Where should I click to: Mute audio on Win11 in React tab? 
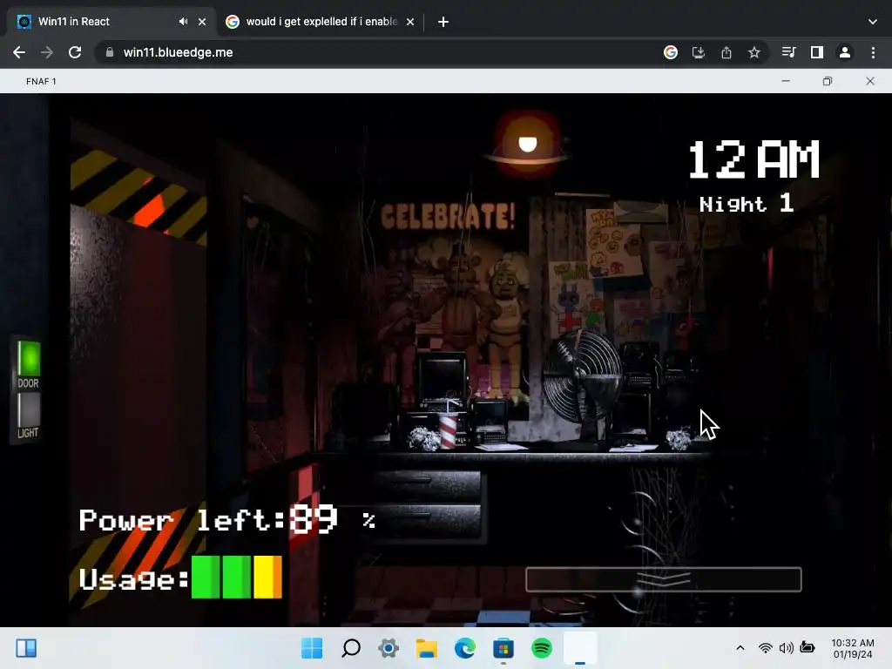[x=183, y=22]
